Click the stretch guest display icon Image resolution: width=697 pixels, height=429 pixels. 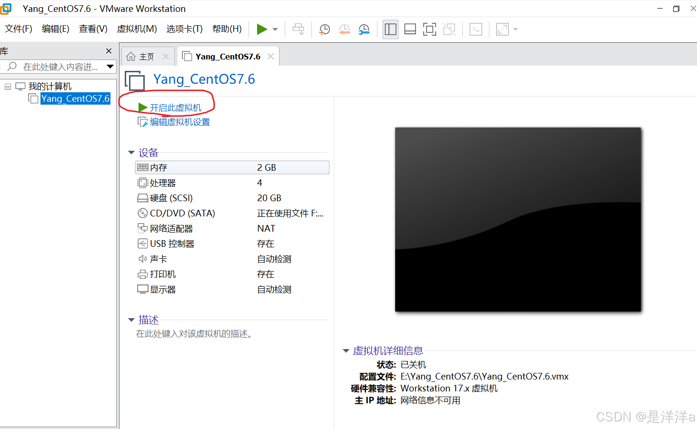(x=502, y=29)
